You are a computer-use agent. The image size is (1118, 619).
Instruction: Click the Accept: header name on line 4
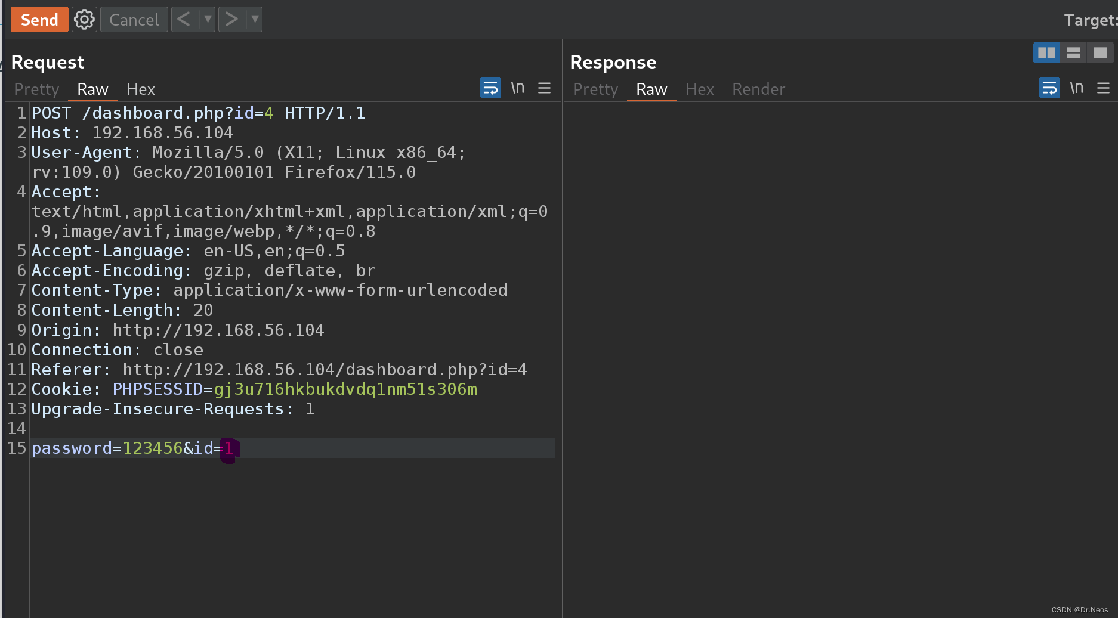coord(66,192)
